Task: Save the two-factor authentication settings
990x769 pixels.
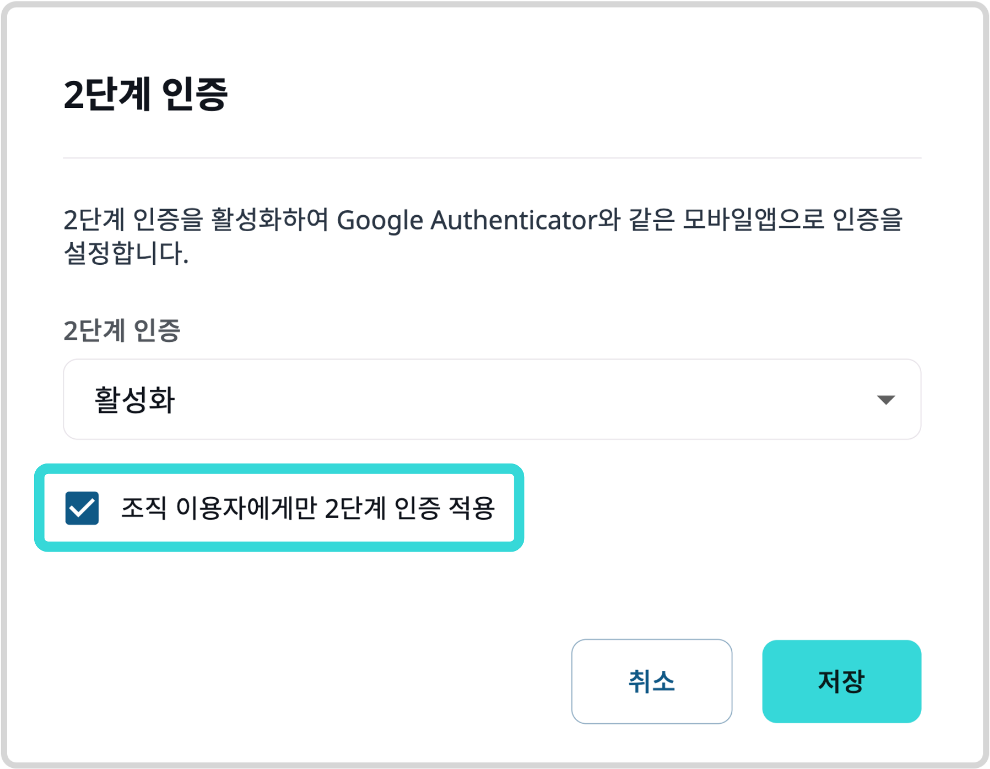Action: (x=841, y=681)
